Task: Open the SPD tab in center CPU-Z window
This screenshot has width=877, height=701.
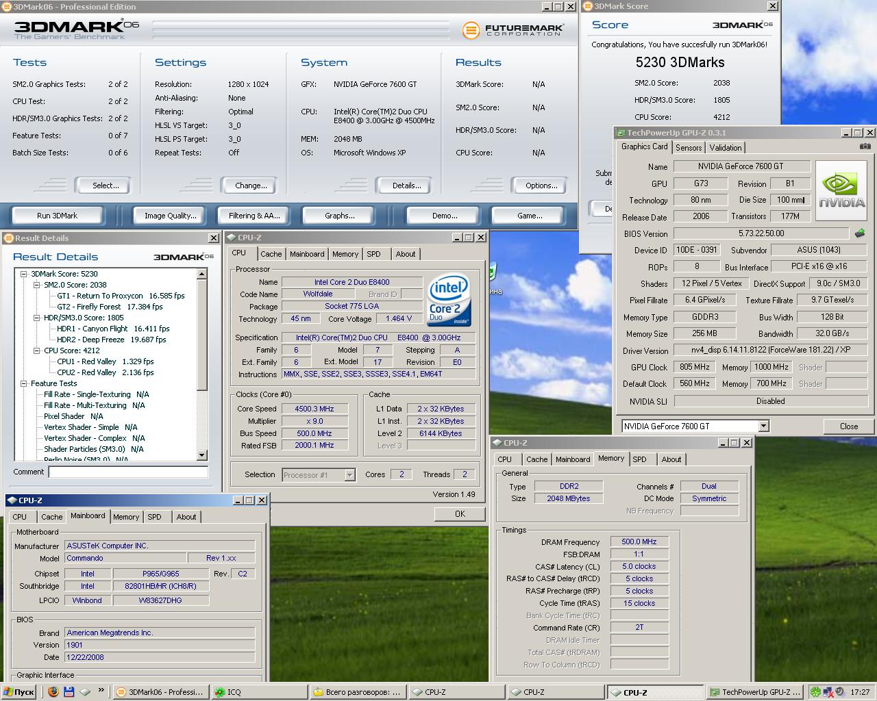Action: (373, 254)
